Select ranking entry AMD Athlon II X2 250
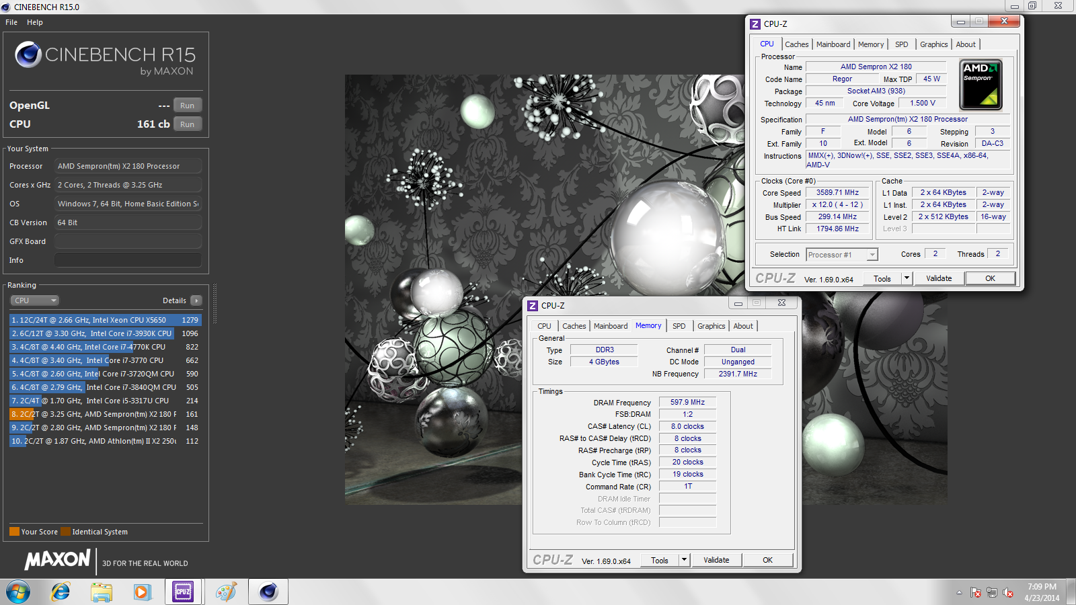This screenshot has height=605, width=1076. tap(105, 441)
